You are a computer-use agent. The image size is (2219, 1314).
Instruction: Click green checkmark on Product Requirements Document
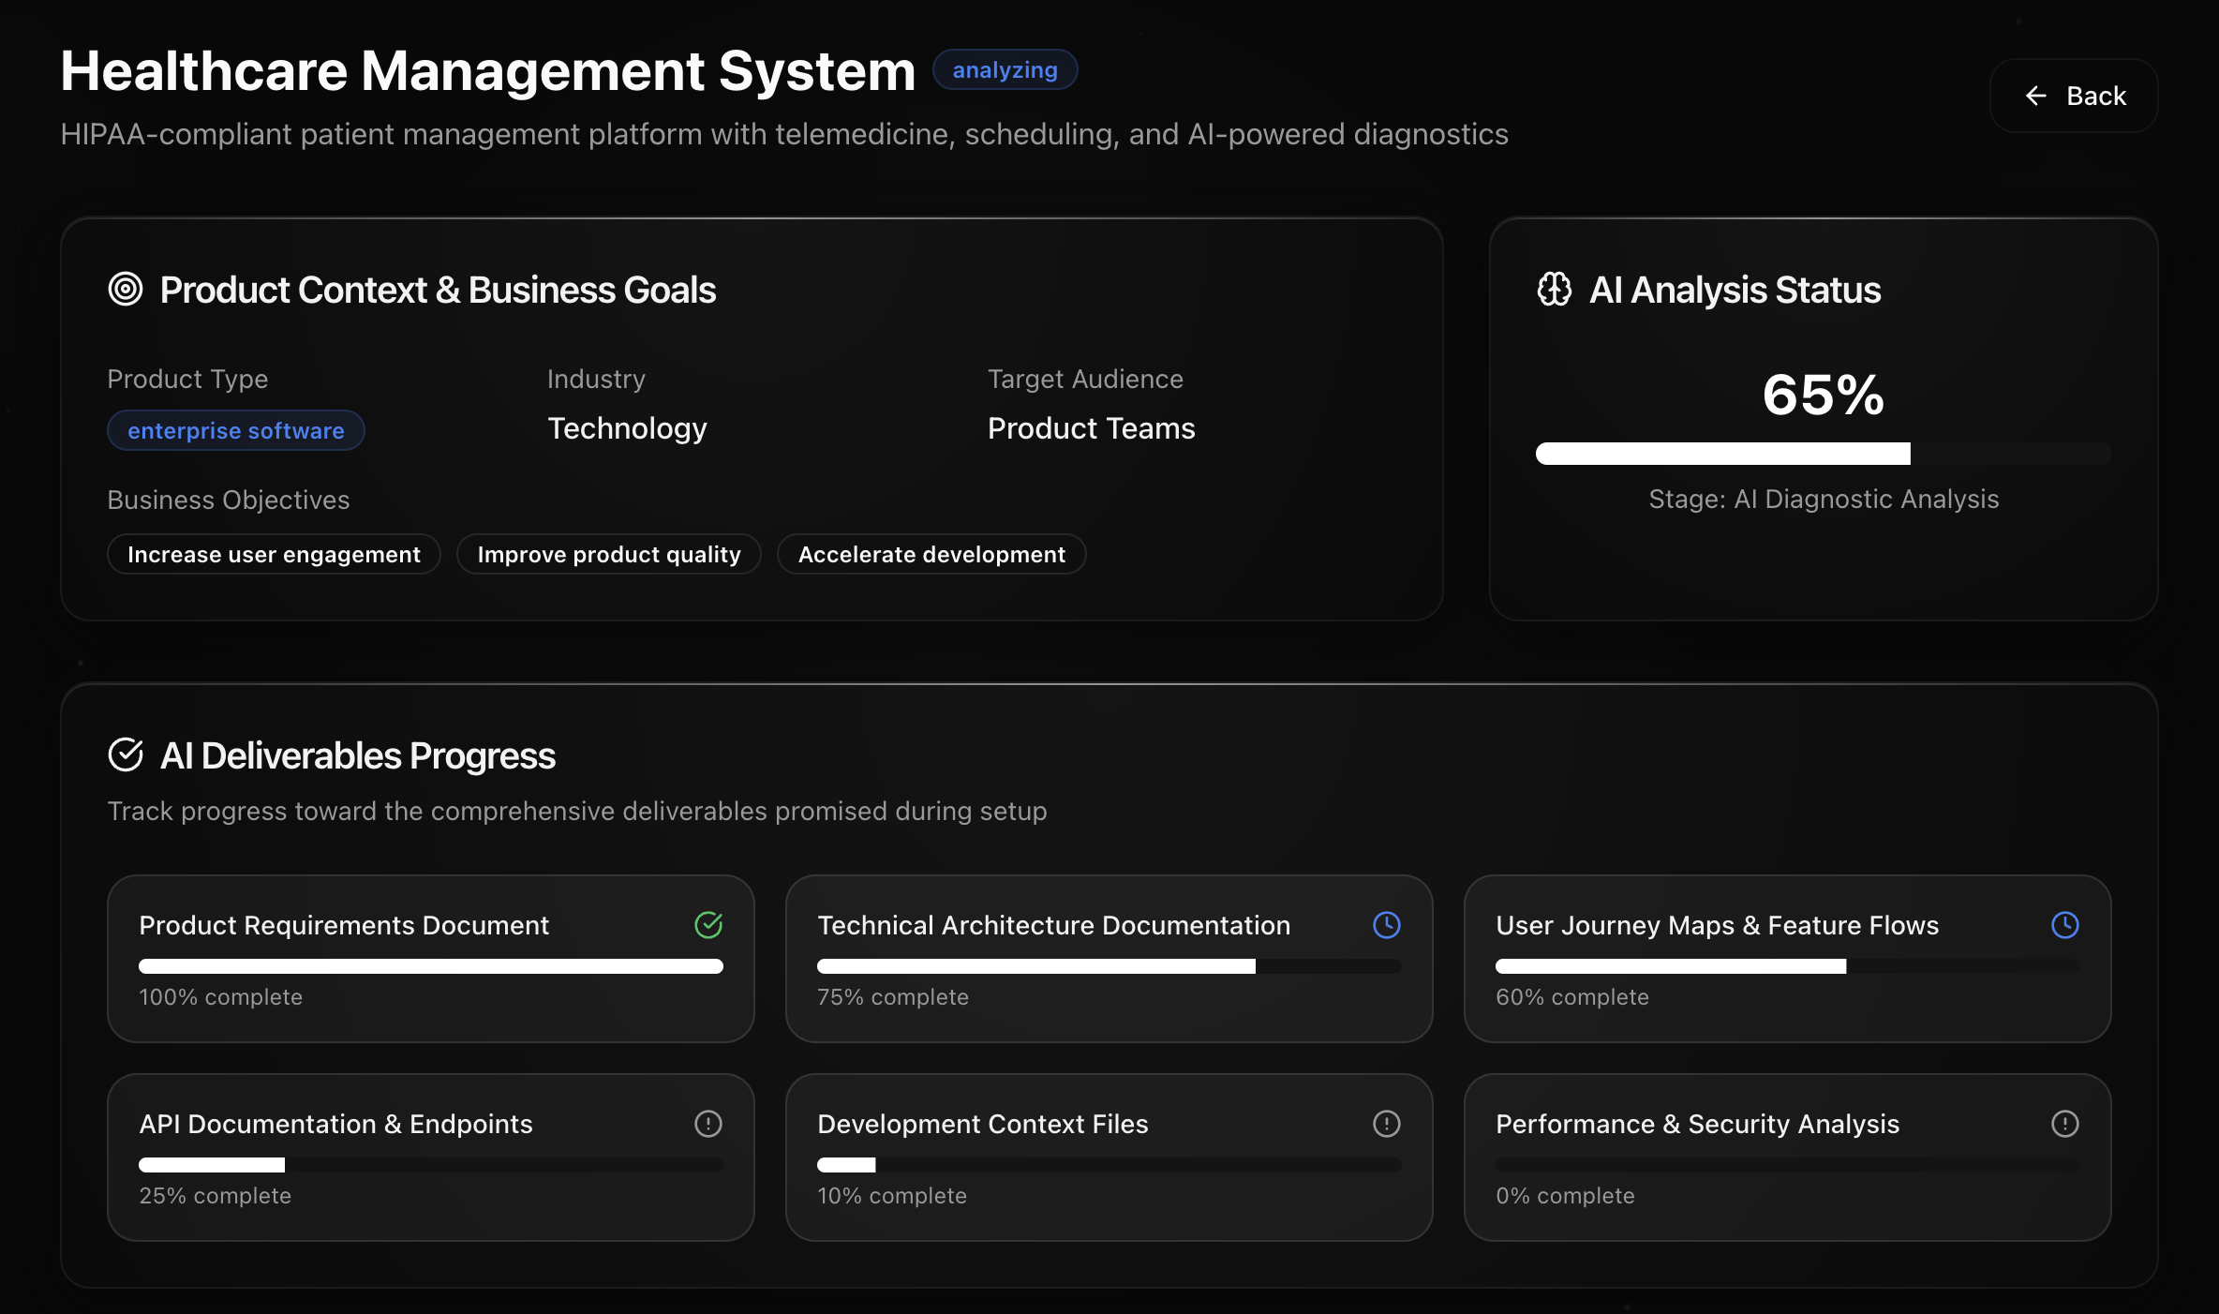708,925
